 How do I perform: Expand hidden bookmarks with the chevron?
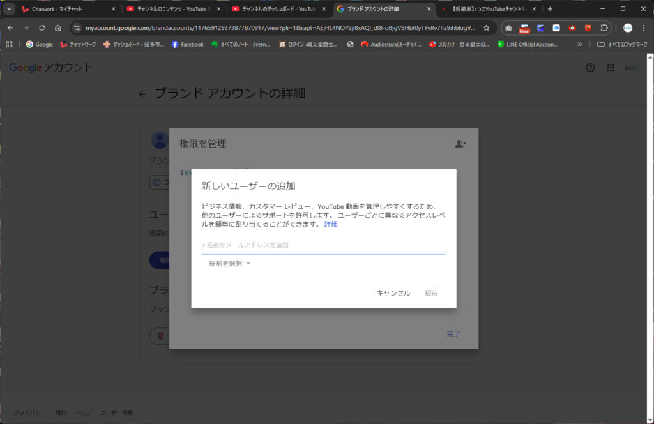click(x=579, y=45)
